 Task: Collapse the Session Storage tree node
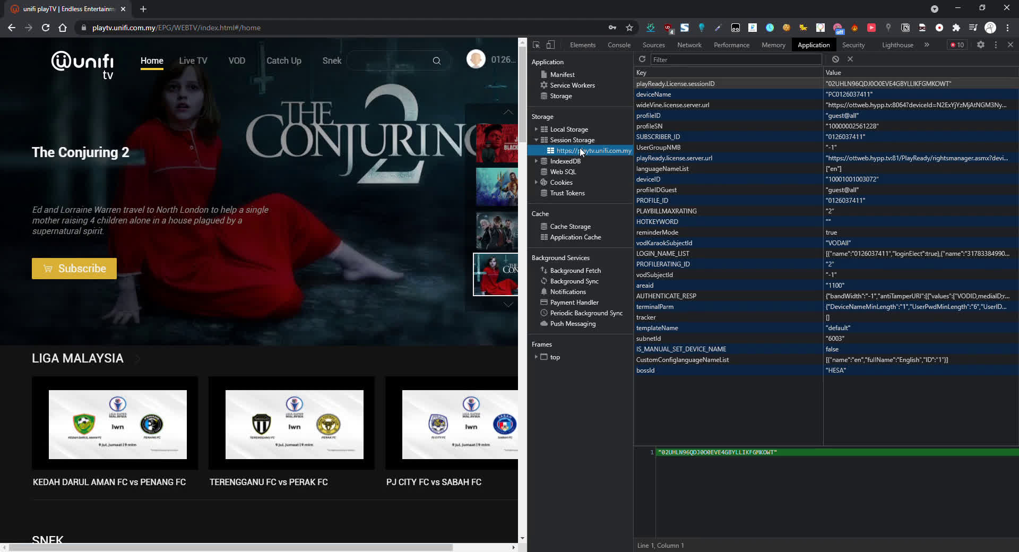tap(536, 140)
